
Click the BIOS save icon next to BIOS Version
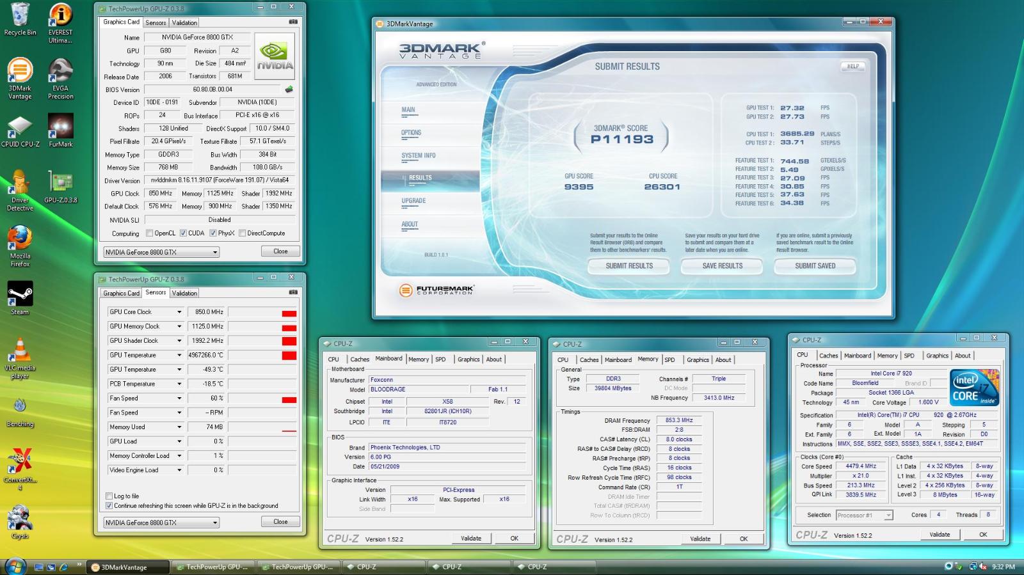[x=289, y=90]
